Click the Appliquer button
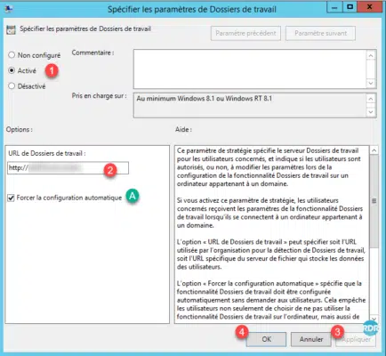 [x=356, y=339]
